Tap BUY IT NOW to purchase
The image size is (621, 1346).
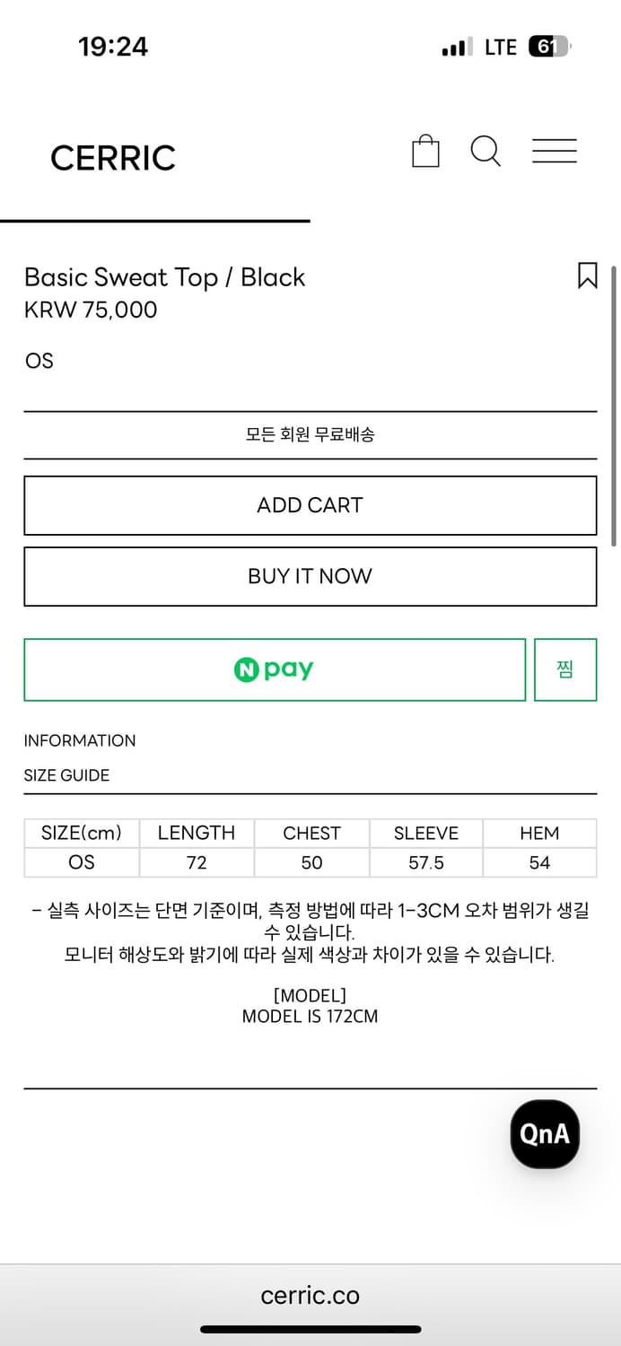coord(310,576)
